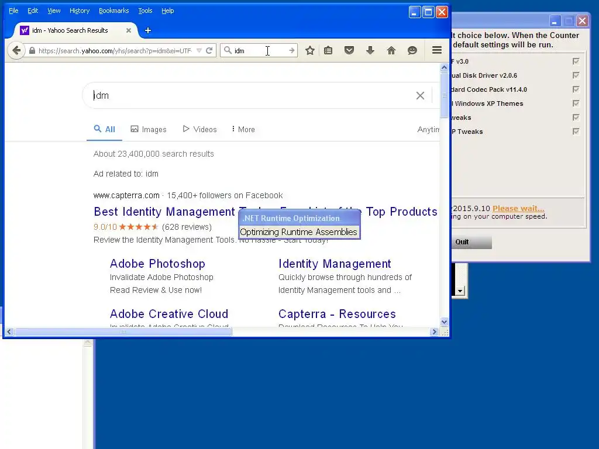This screenshot has height=449, width=599.
Task: Click the address bar URL field
Action: coord(115,50)
